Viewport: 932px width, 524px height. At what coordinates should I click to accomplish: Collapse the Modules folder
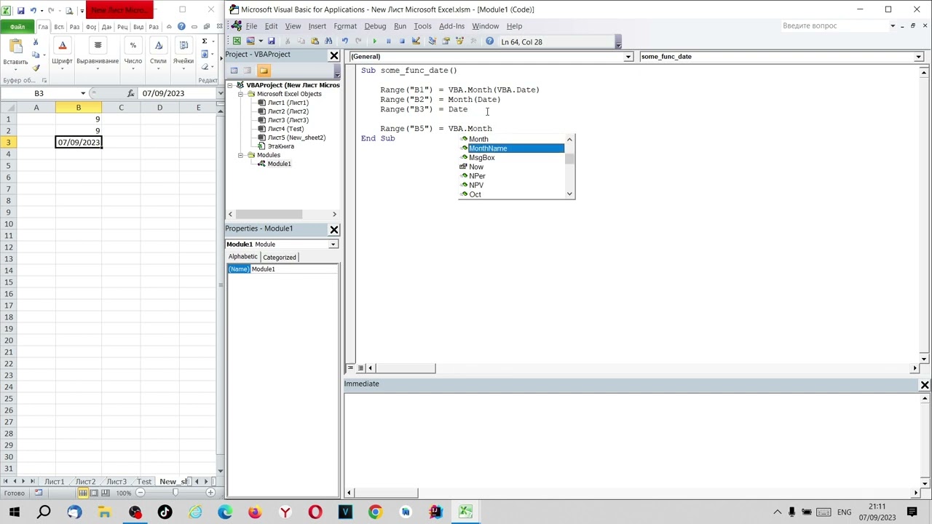coord(241,155)
